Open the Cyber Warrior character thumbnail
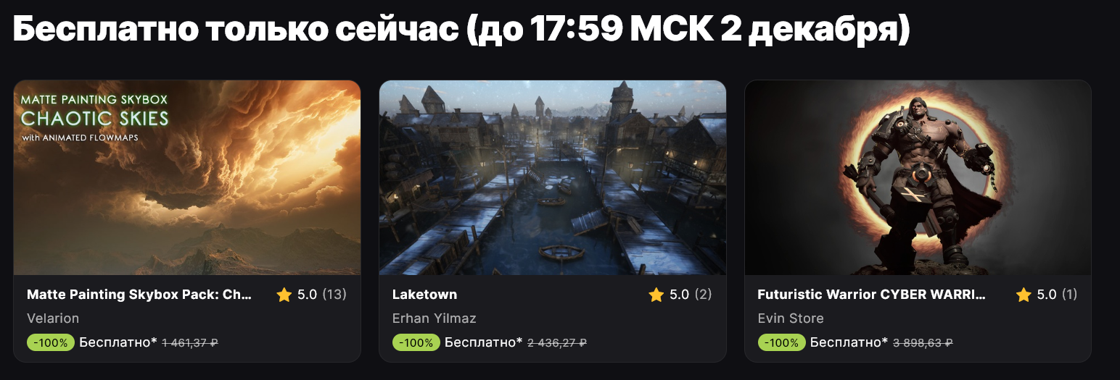Screen dimensions: 1120x380 (x=918, y=177)
